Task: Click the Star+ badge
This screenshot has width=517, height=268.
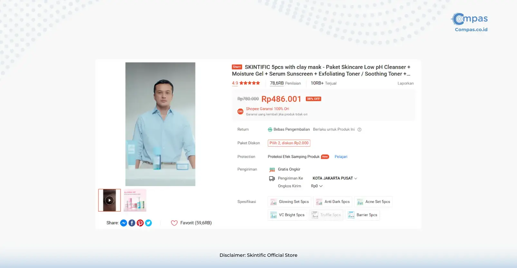Action: (237, 67)
